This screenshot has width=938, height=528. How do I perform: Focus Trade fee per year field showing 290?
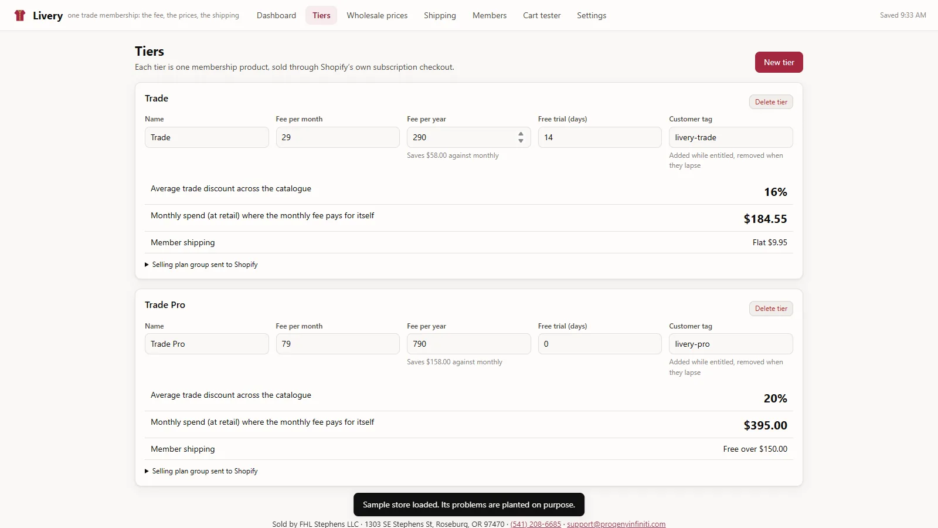[468, 137]
